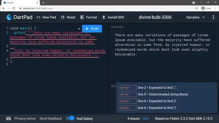Hide the issues panel
219x123 pixels.
(x=145, y=119)
